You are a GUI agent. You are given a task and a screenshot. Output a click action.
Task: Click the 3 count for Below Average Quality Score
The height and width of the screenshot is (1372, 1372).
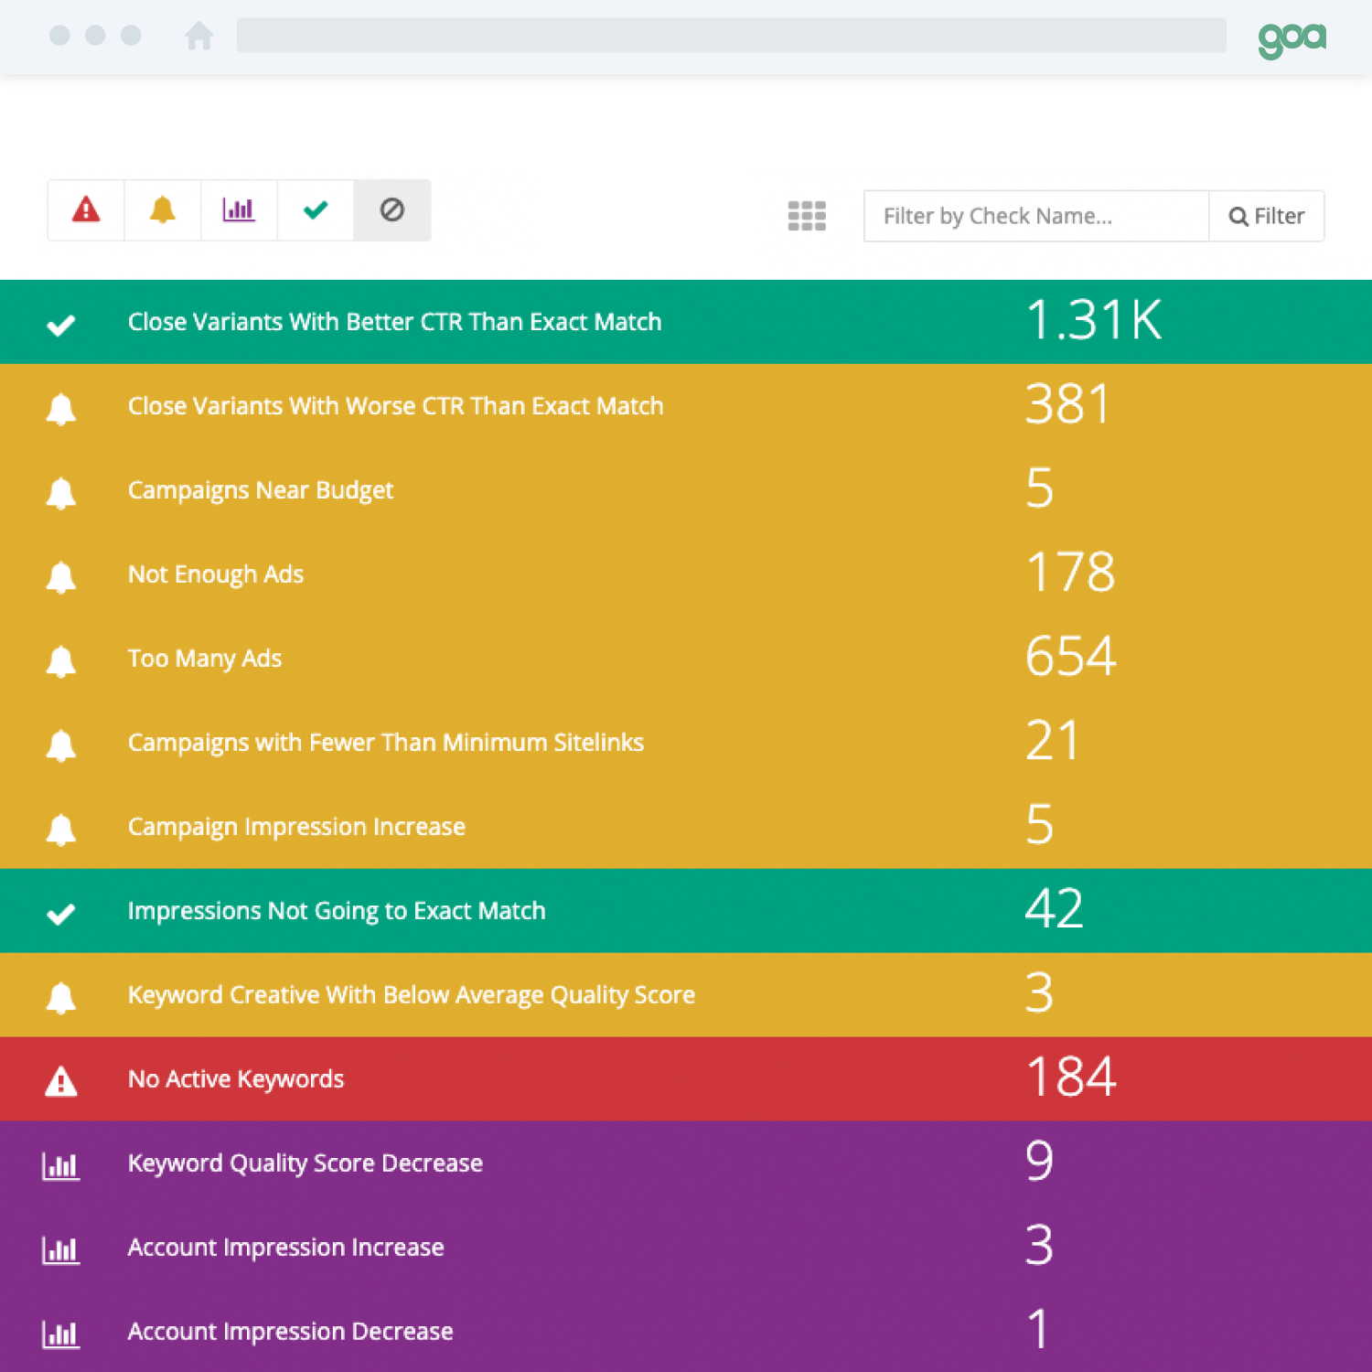tap(1040, 993)
